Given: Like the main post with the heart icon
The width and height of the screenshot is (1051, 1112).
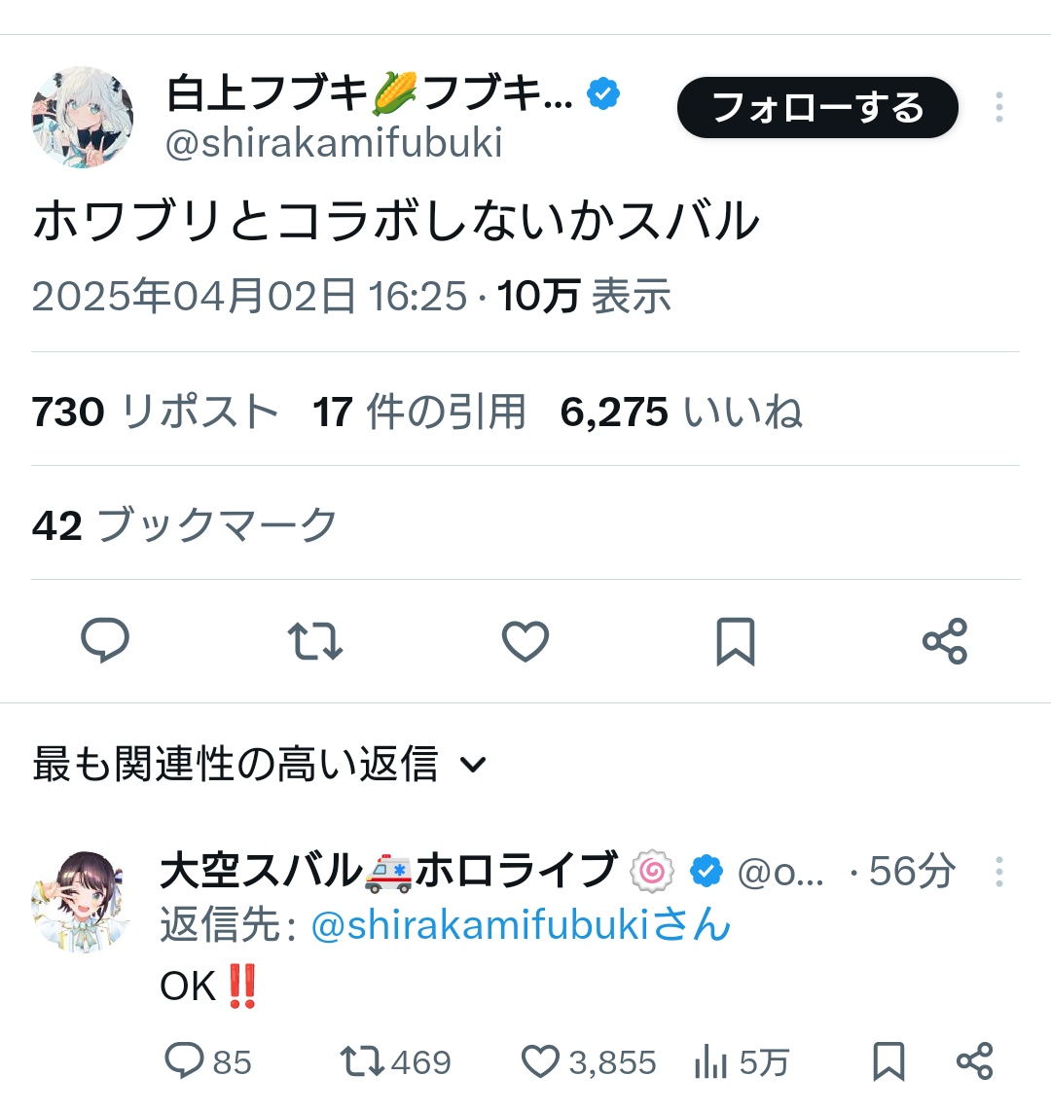Looking at the screenshot, I should tap(525, 641).
